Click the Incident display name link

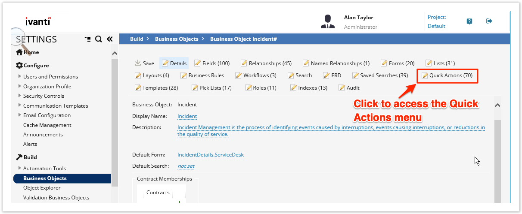(187, 117)
